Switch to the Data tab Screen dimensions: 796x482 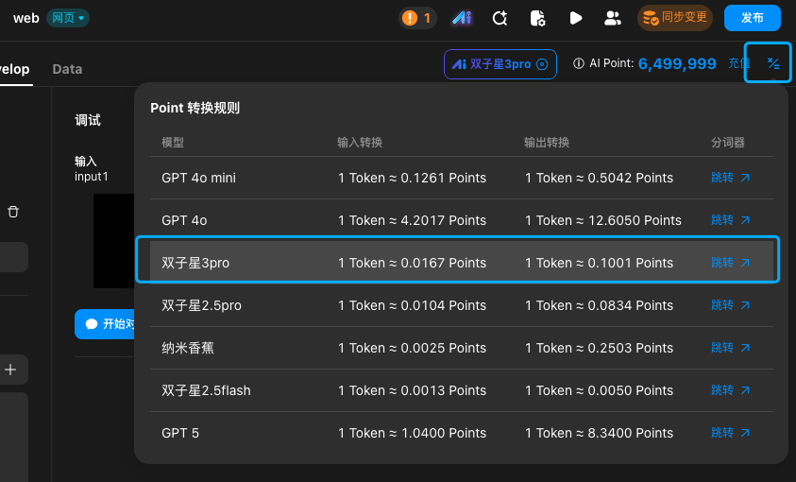tap(67, 69)
